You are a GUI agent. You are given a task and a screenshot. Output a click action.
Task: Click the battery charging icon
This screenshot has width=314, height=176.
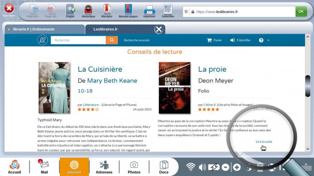pos(214,167)
